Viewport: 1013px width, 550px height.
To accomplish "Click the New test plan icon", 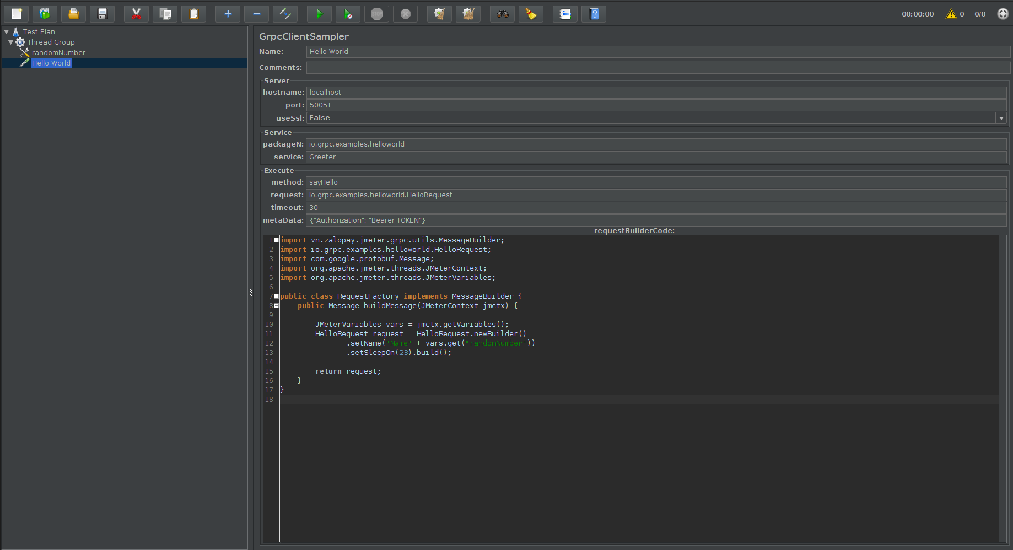I will [x=17, y=14].
